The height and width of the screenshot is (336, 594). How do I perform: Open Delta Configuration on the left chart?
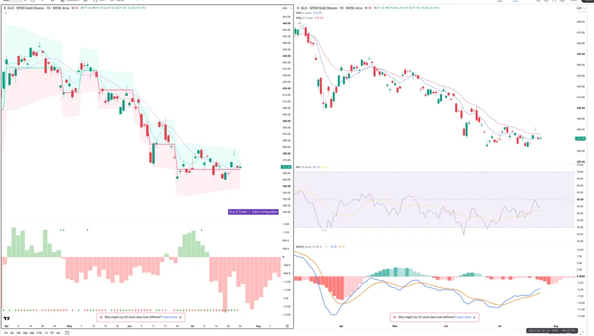point(265,211)
